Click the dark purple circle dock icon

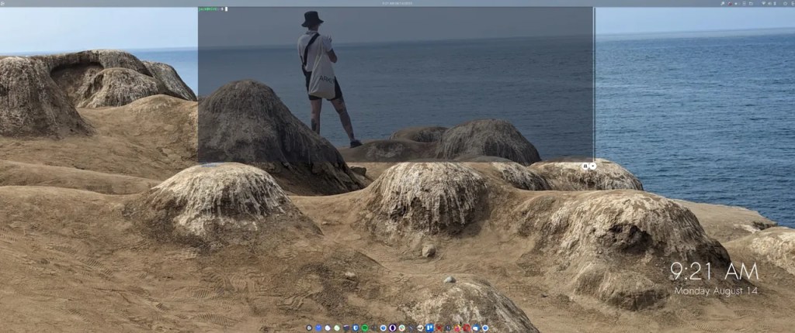[x=392, y=328]
